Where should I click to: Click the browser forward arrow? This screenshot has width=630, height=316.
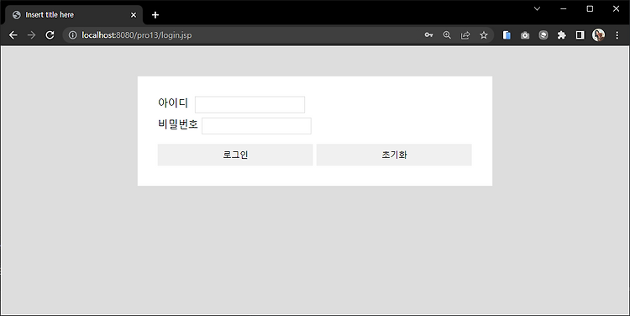[x=31, y=35]
